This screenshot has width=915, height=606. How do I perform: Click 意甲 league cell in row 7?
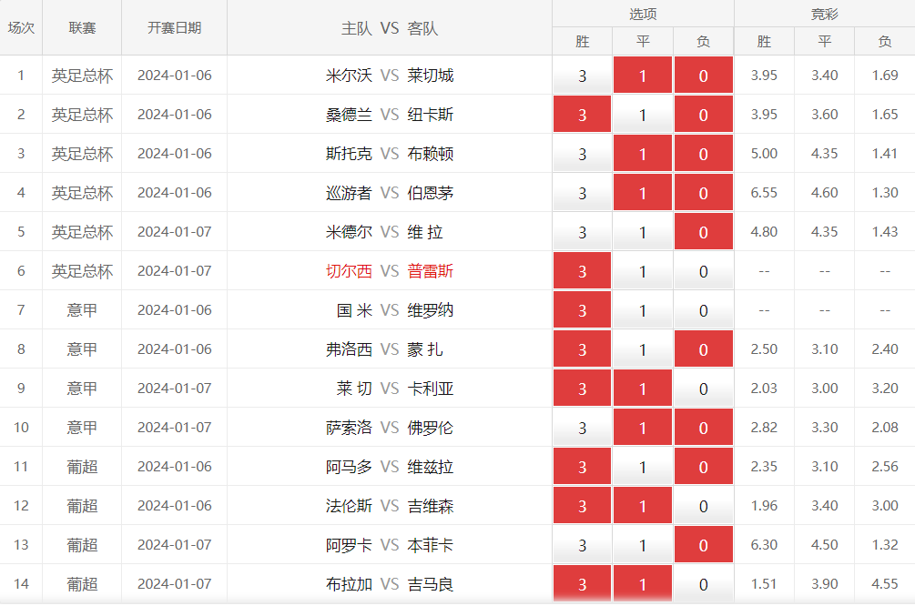click(82, 309)
